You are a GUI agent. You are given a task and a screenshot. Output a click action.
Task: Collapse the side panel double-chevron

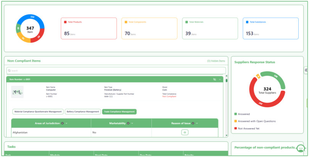pos(306,70)
